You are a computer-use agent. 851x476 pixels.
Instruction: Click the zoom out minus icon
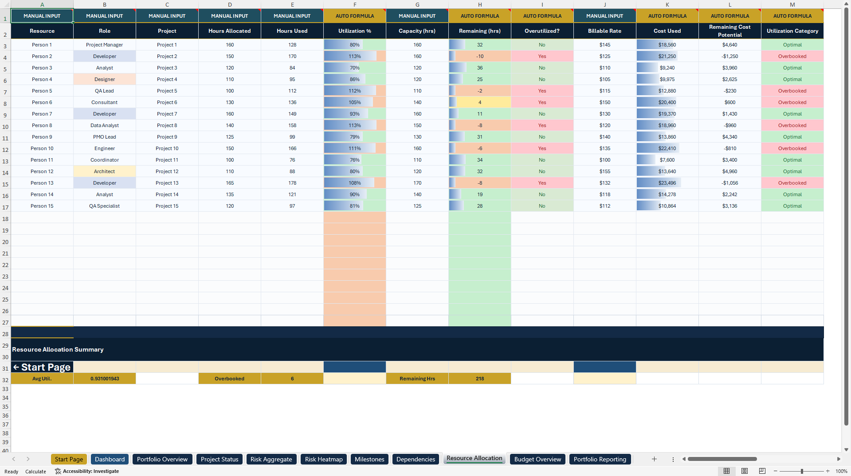point(776,471)
